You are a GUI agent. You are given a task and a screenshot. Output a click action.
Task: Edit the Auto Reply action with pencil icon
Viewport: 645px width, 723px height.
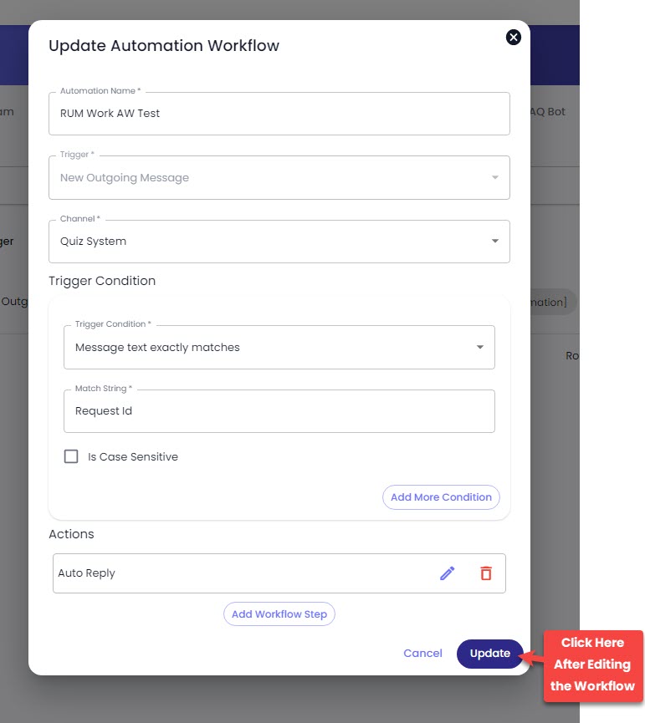tap(447, 573)
